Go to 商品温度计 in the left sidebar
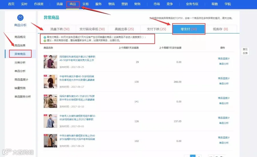The image size is (257, 157). point(21,79)
